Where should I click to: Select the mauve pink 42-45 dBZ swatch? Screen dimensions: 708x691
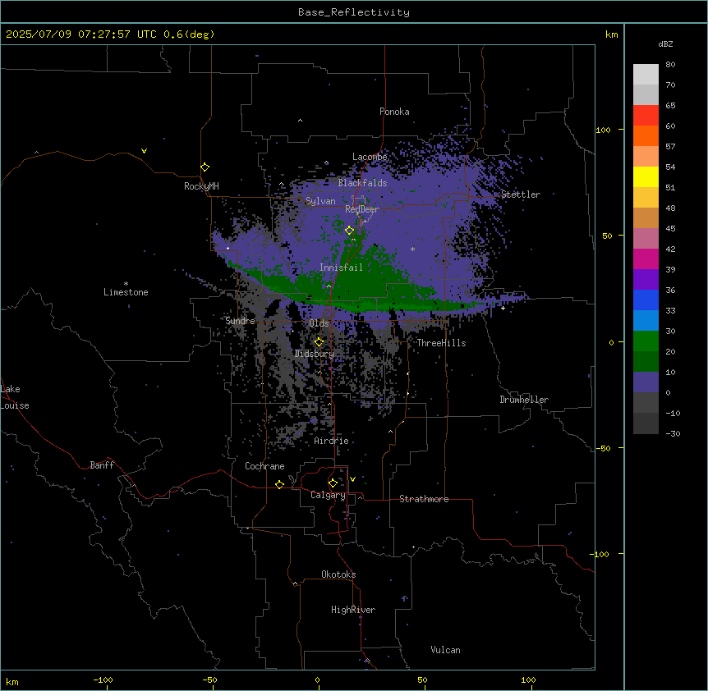[x=646, y=239]
